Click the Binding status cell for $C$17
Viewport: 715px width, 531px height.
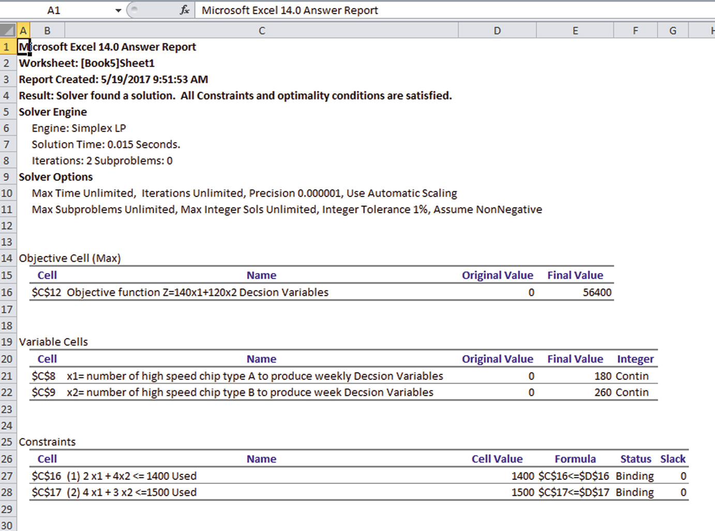click(635, 492)
